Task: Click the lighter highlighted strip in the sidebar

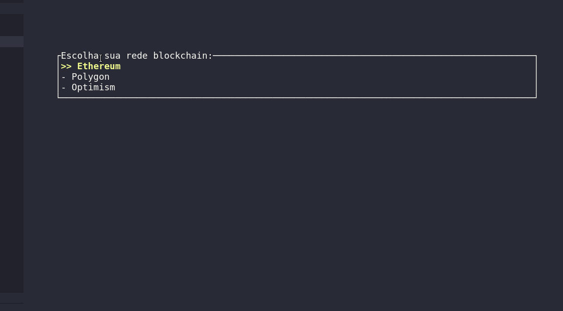Action: click(12, 42)
